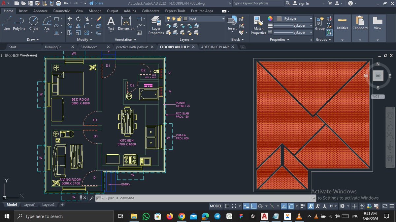Expand the Modify panel
The height and width of the screenshot is (222, 396).
[x=84, y=39]
